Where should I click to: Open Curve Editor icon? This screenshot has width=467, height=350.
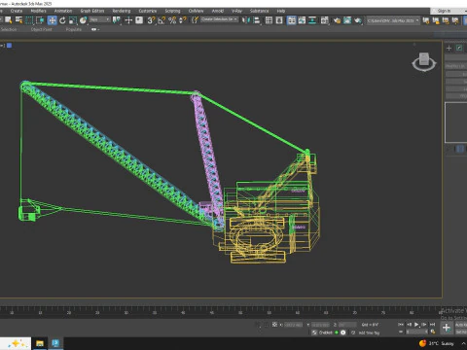302,20
